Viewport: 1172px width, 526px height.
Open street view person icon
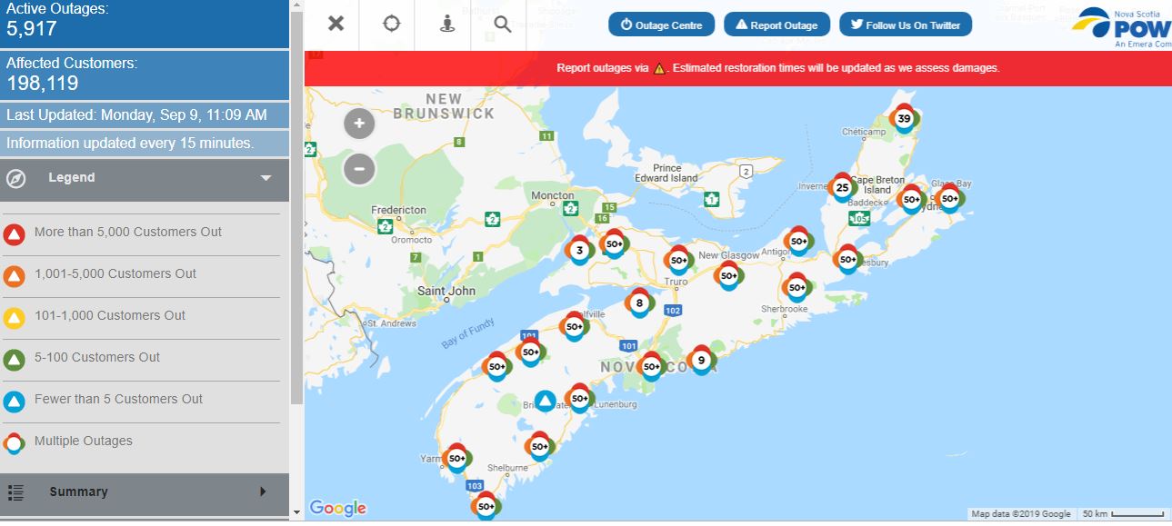[x=446, y=24]
